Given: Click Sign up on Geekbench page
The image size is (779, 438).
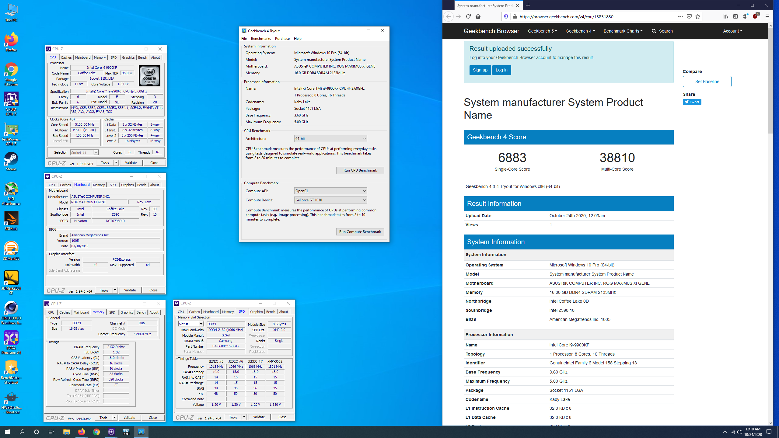Looking at the screenshot, I should (480, 70).
